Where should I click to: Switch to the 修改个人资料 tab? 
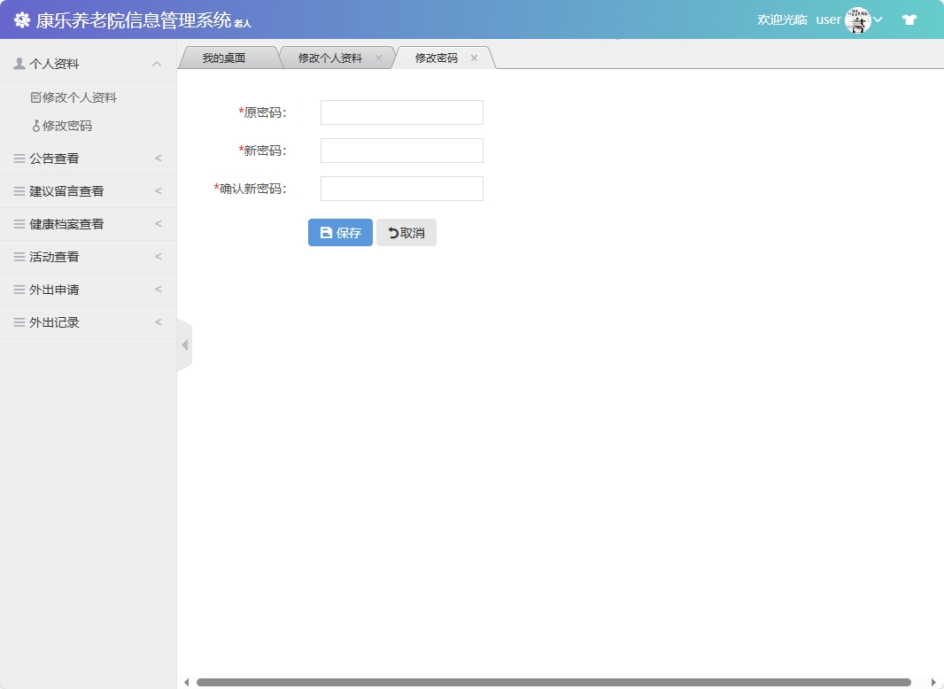click(328, 57)
